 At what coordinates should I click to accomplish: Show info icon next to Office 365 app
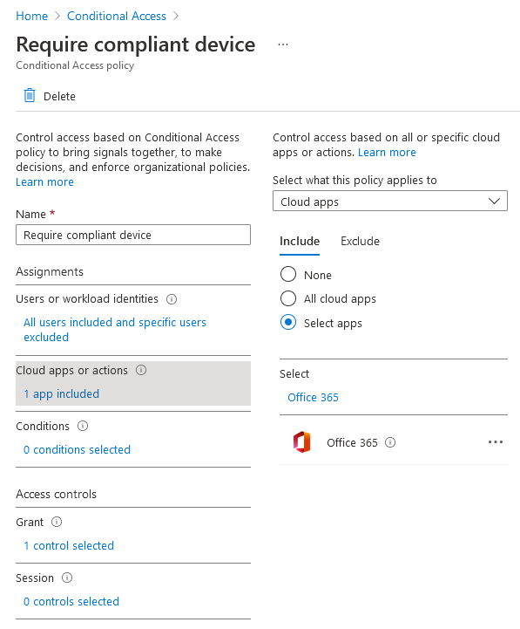390,442
